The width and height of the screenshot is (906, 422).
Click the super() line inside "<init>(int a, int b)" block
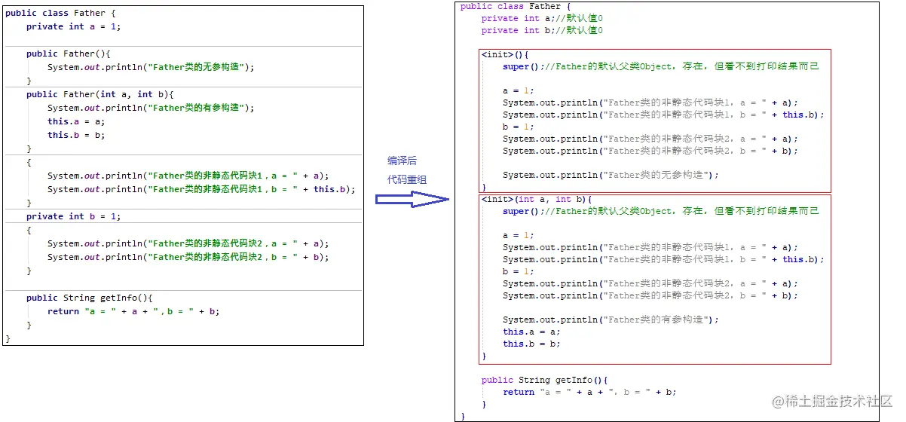point(661,211)
